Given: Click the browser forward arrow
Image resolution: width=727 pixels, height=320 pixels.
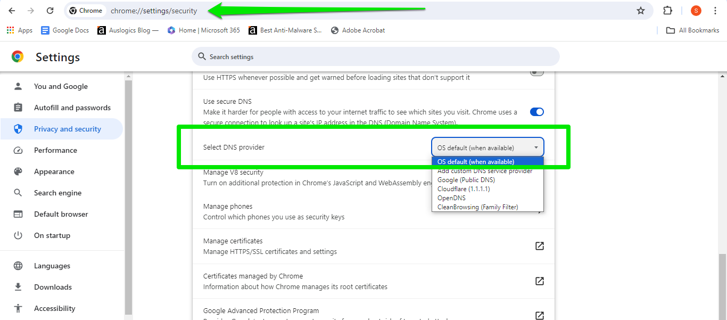Looking at the screenshot, I should point(31,11).
